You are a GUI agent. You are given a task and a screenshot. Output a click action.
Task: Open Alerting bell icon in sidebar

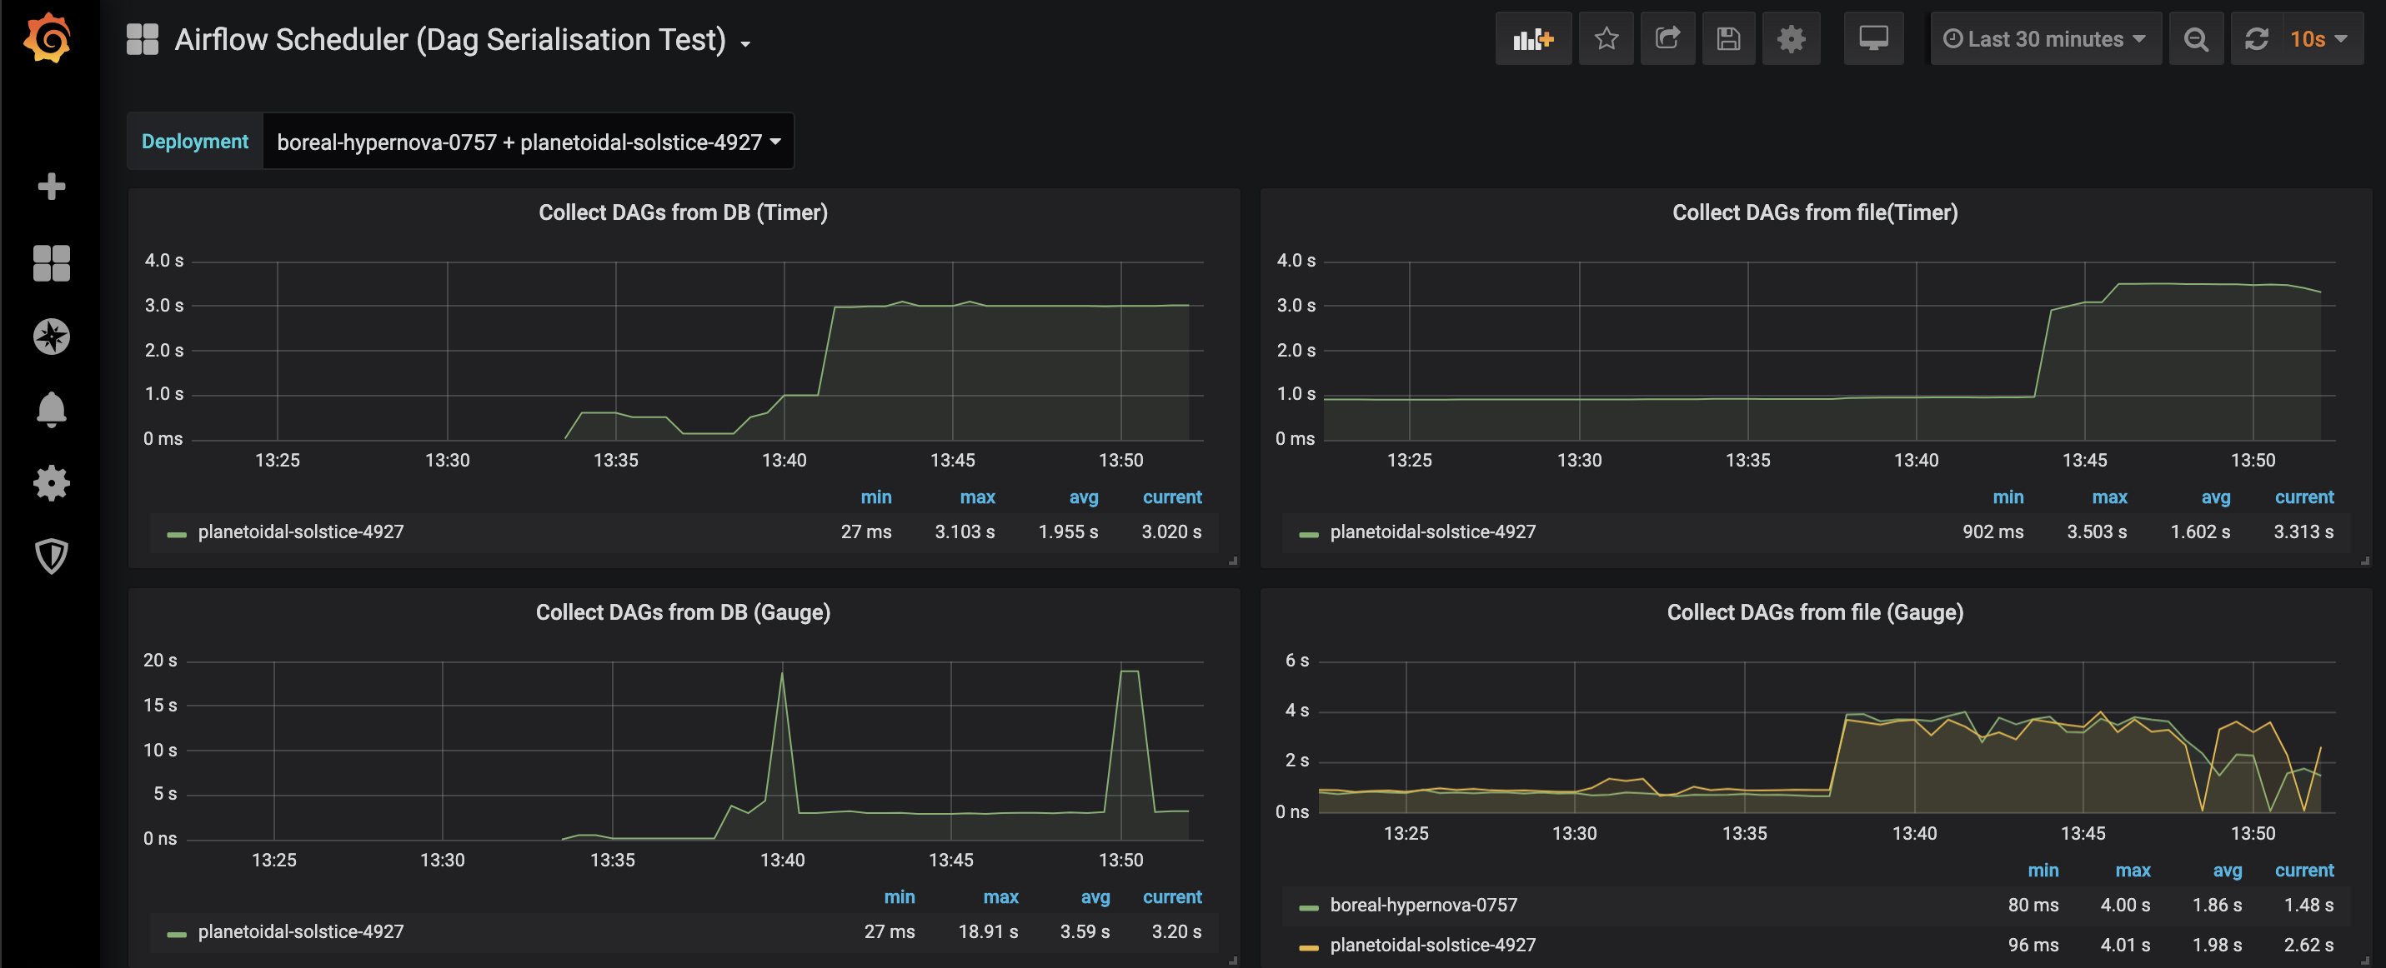coord(51,409)
